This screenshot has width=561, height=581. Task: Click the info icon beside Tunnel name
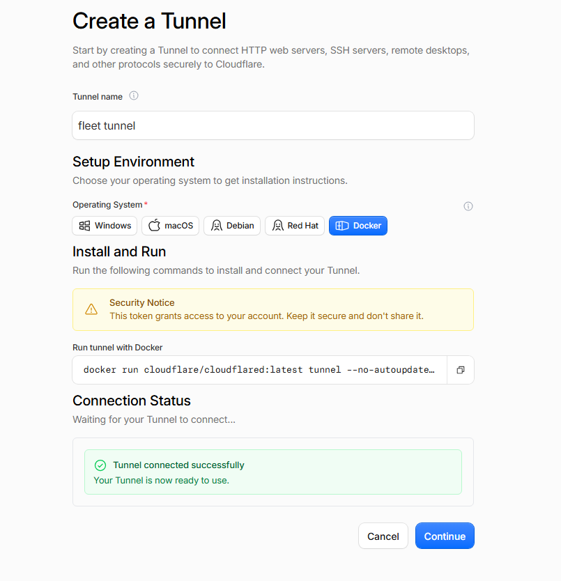(x=134, y=96)
